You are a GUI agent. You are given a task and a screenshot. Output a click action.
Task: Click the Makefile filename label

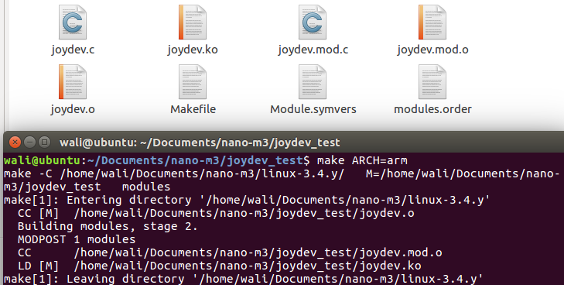pos(193,109)
